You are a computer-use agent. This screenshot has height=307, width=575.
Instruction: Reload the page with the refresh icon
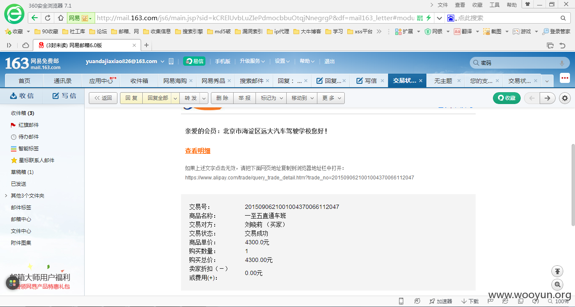click(x=48, y=18)
